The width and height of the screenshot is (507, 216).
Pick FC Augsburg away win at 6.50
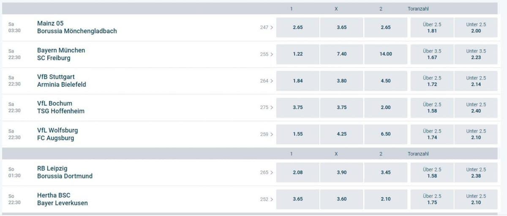click(x=386, y=134)
